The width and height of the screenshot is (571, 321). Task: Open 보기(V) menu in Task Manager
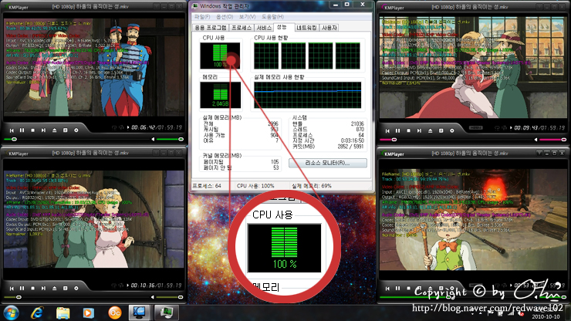(247, 17)
